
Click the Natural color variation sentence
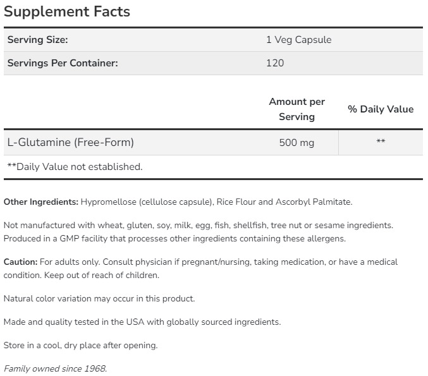(99, 298)
